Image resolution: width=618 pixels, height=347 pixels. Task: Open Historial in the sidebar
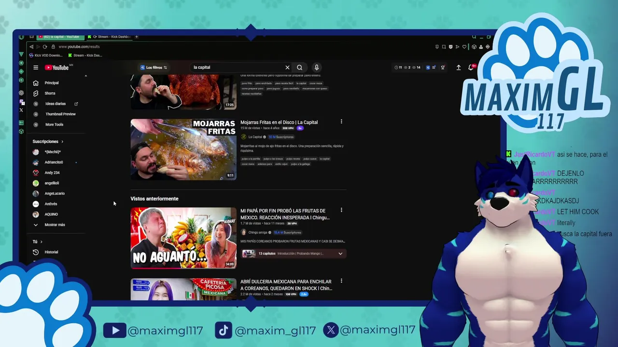point(51,252)
